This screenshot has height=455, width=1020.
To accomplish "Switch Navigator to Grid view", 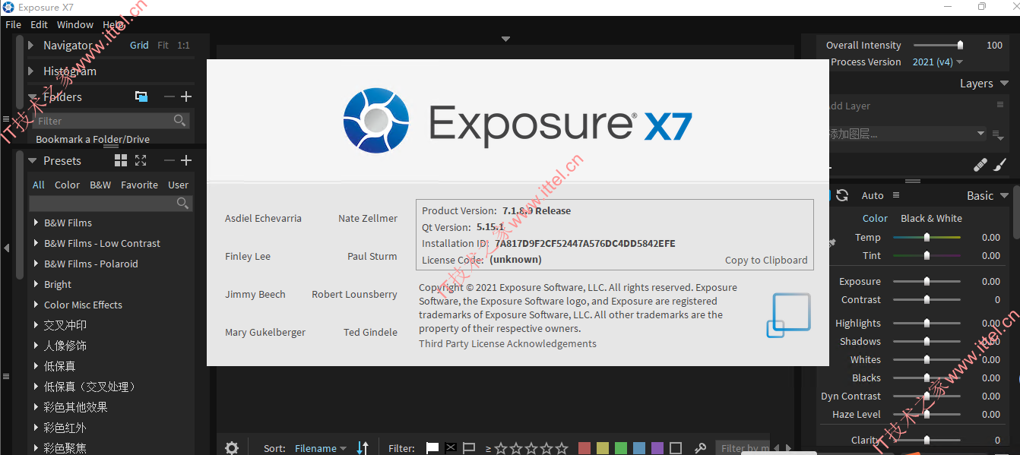I will [139, 46].
